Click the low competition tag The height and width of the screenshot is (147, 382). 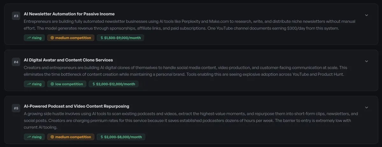[x=67, y=84]
